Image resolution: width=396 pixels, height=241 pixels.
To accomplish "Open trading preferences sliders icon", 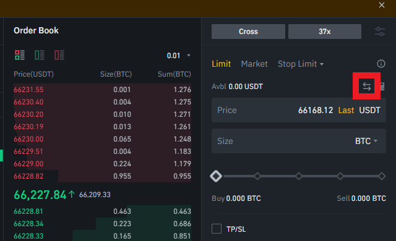I will [380, 32].
